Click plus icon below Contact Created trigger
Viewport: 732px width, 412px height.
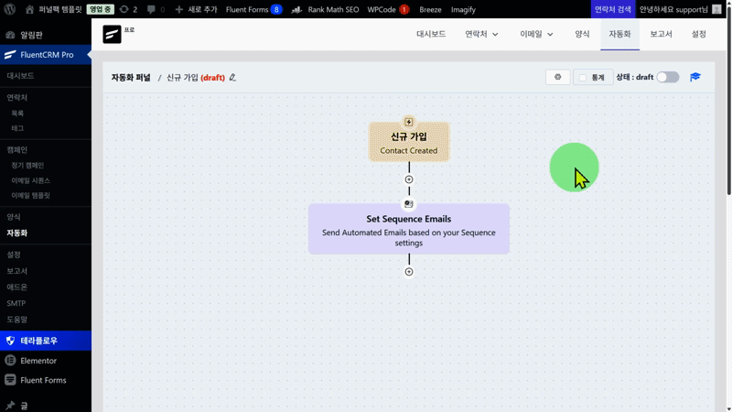pyautogui.click(x=409, y=179)
